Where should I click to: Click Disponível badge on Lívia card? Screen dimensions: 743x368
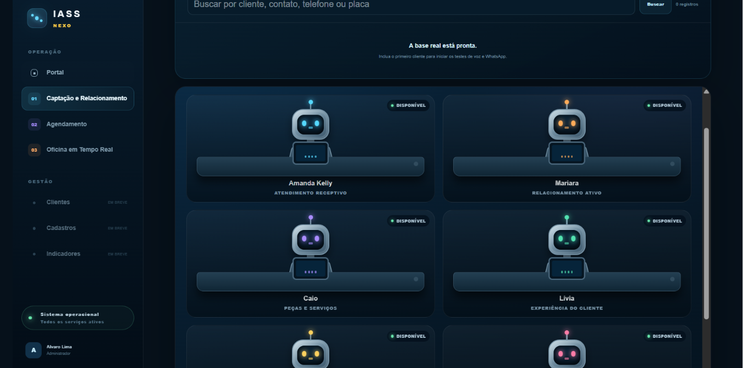(x=665, y=221)
